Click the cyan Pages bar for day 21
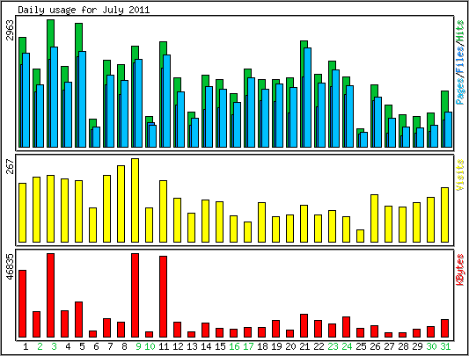Image resolution: width=469 pixels, height=356 pixels. [x=307, y=98]
